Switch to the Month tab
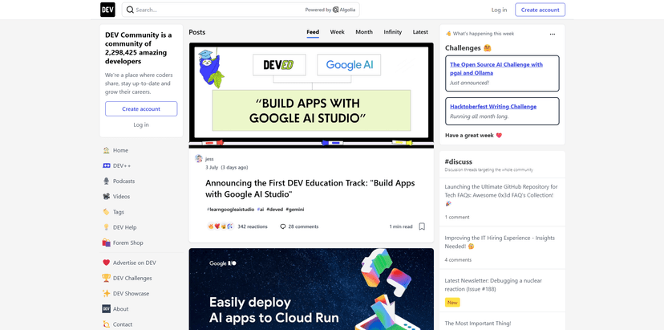The width and height of the screenshot is (664, 330). point(364,32)
